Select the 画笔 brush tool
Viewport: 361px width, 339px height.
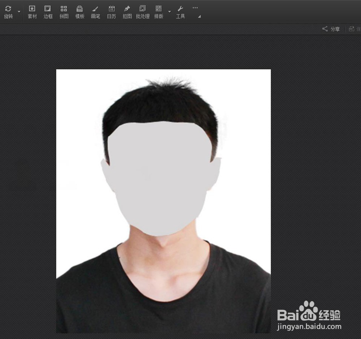pyautogui.click(x=95, y=12)
